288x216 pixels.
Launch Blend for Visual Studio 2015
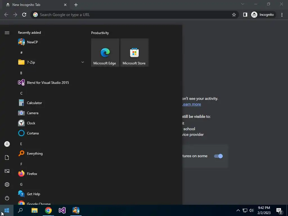coord(51,83)
